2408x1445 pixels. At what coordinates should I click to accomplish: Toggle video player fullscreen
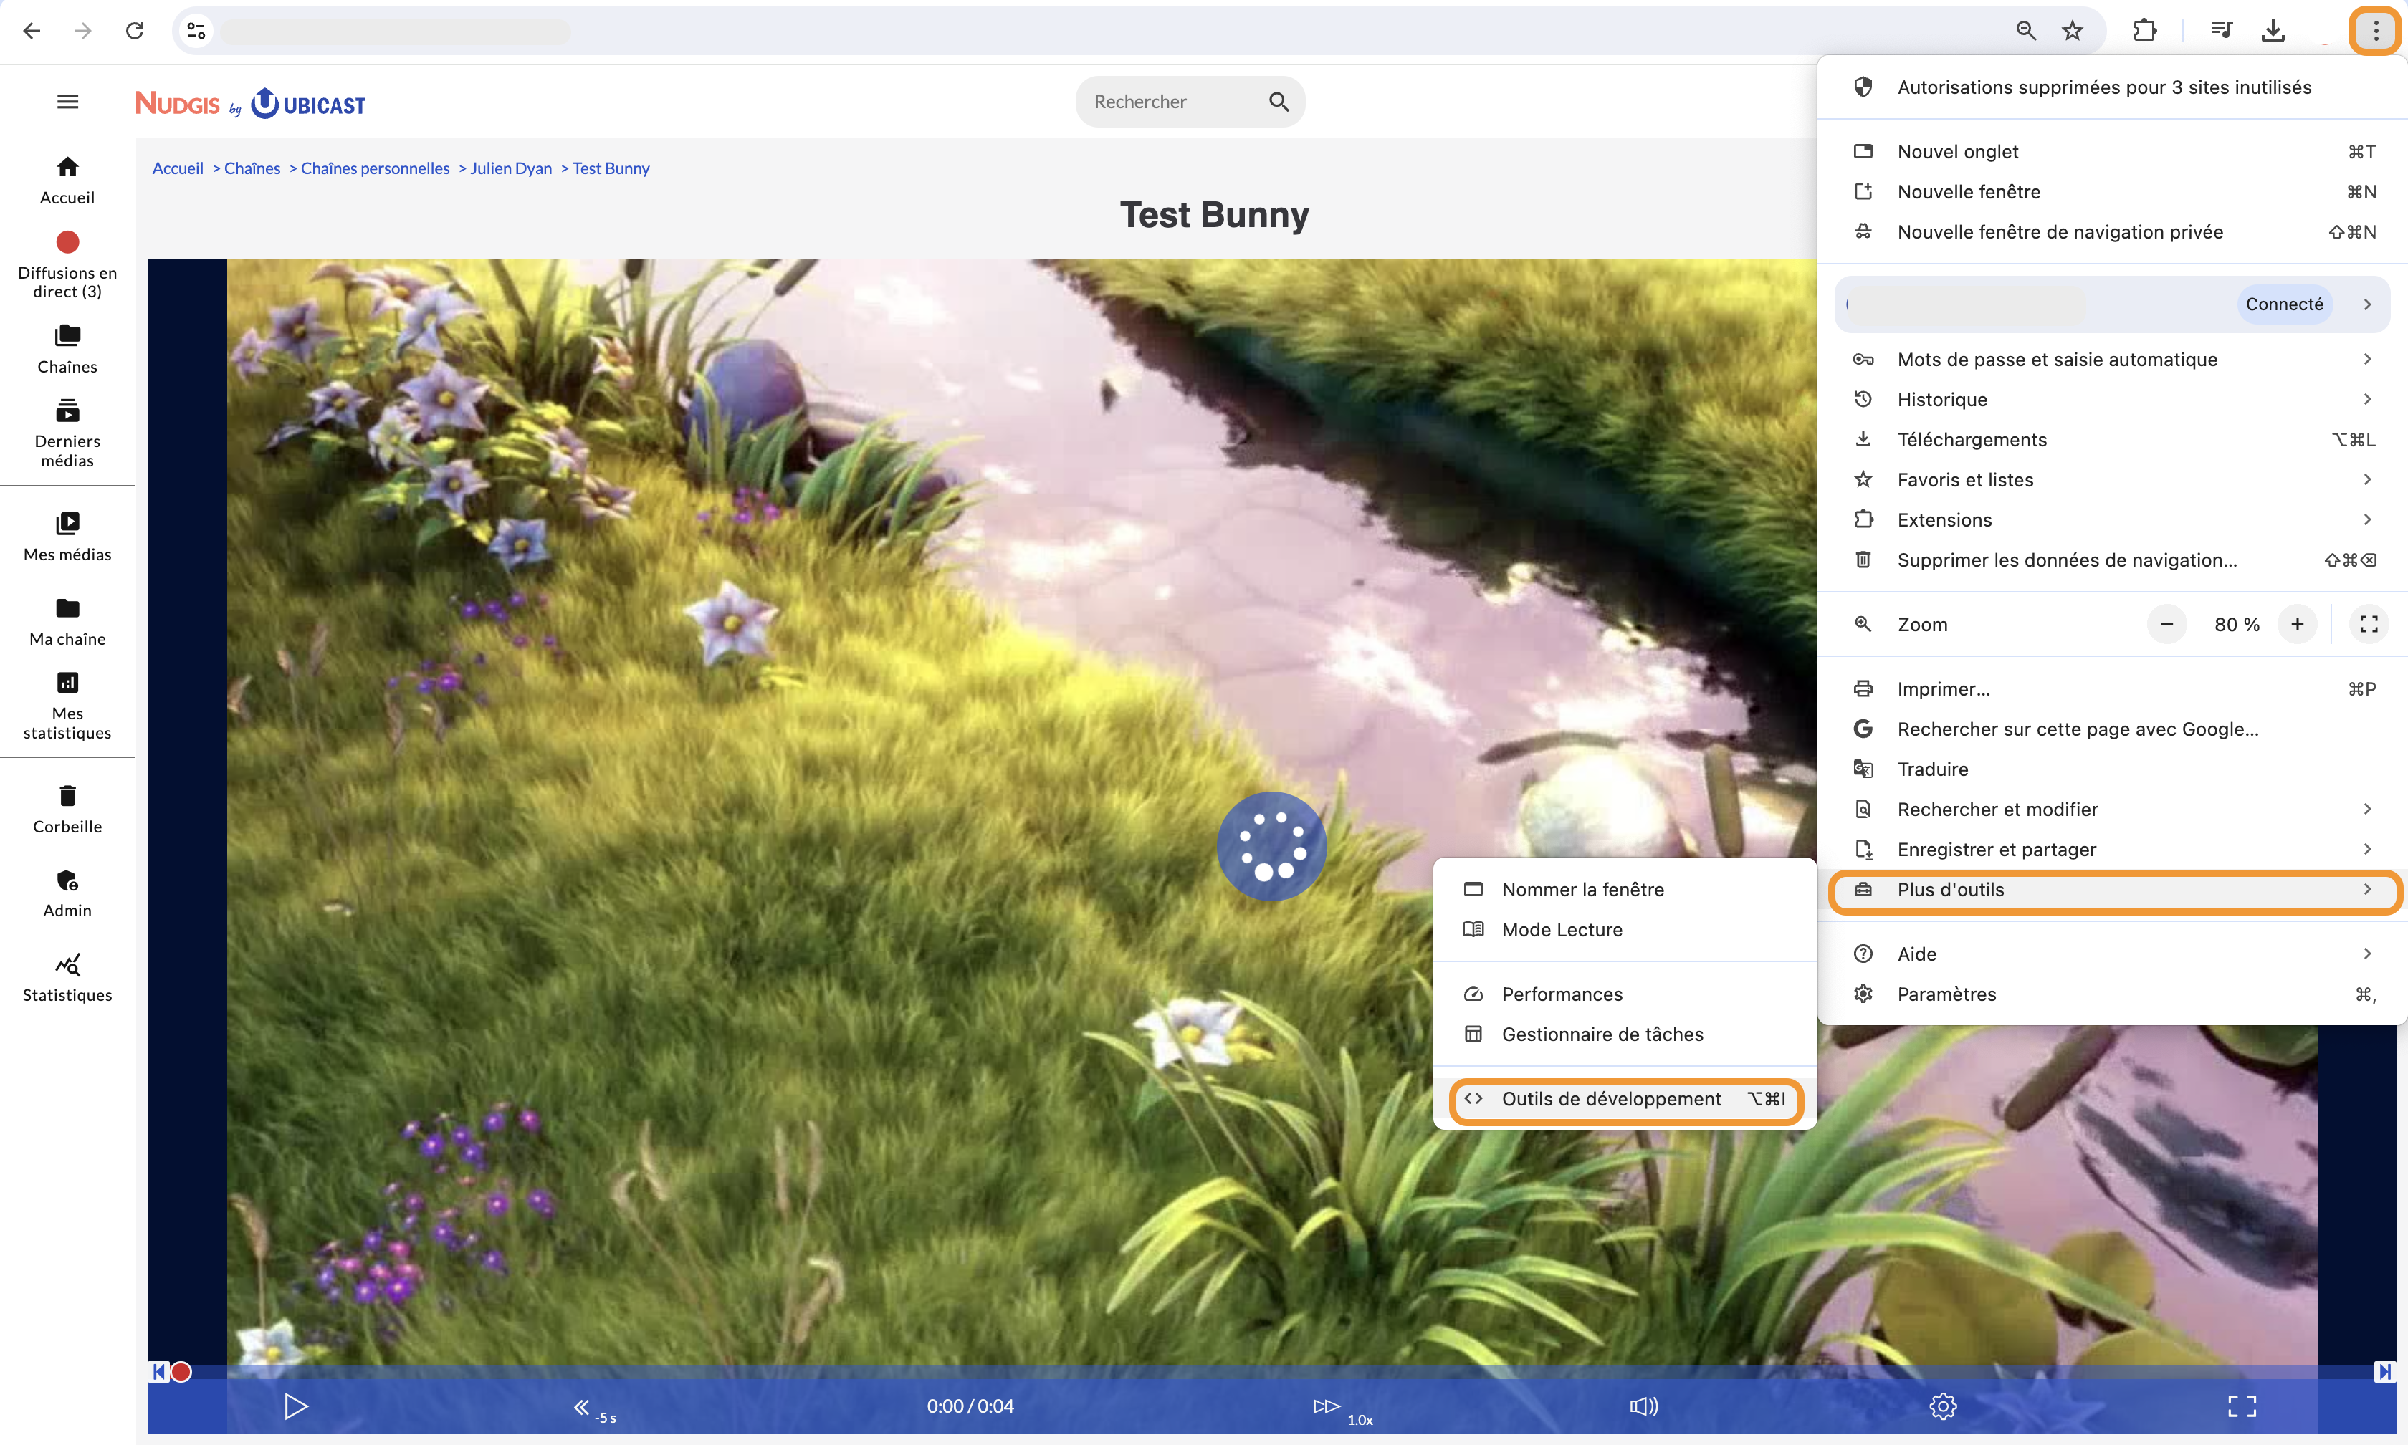point(2242,1406)
